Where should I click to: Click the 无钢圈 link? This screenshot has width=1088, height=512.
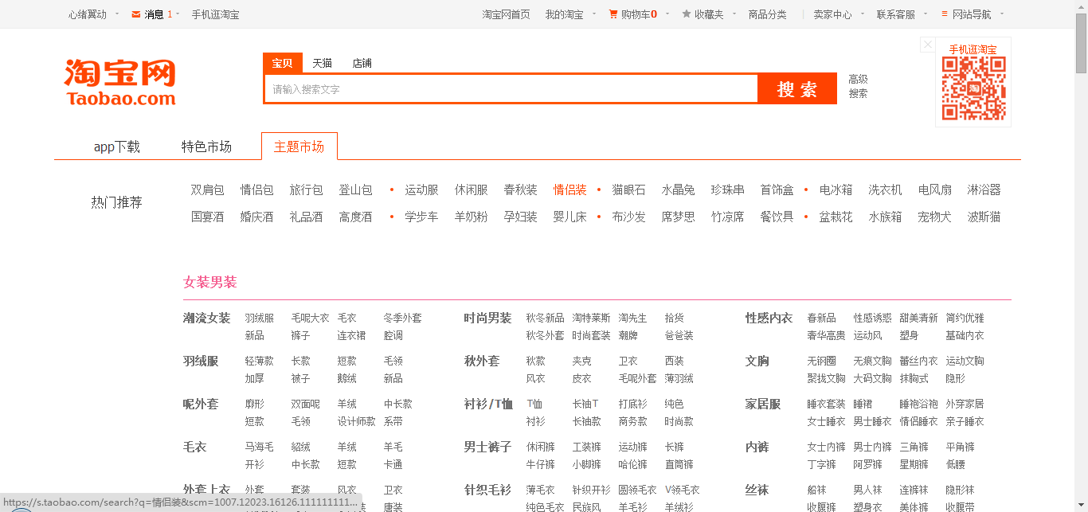point(821,361)
